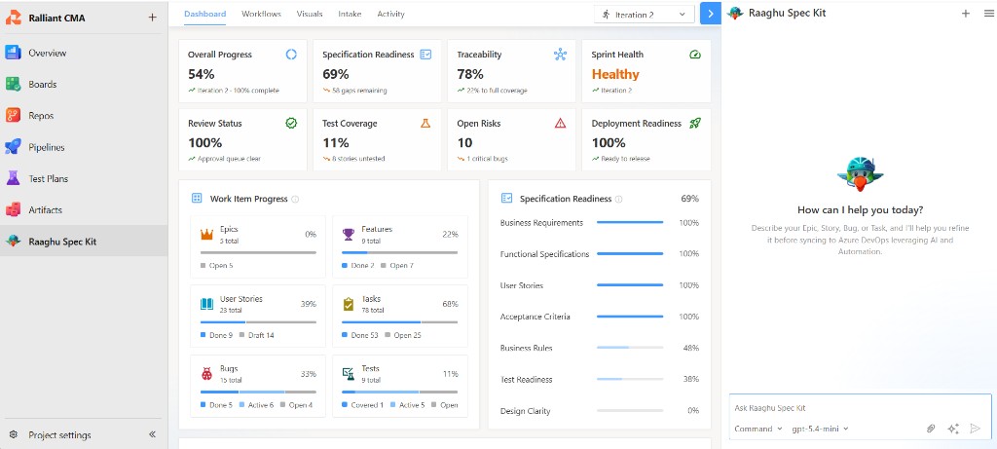Click the Tests icon in Work Item Progress
This screenshot has height=449, width=997.
pos(349,374)
